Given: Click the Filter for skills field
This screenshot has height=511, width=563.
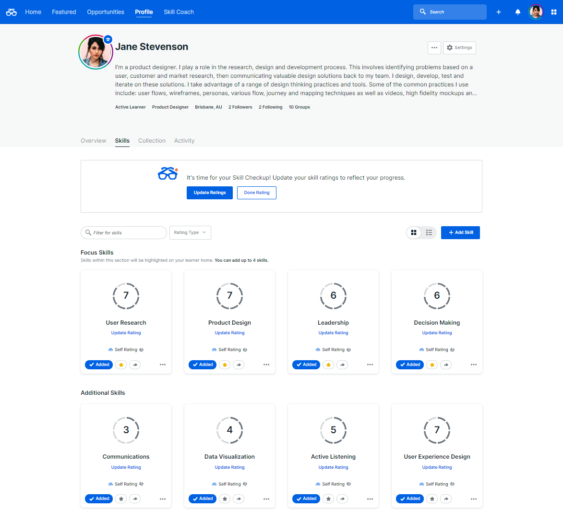Looking at the screenshot, I should 124,232.
